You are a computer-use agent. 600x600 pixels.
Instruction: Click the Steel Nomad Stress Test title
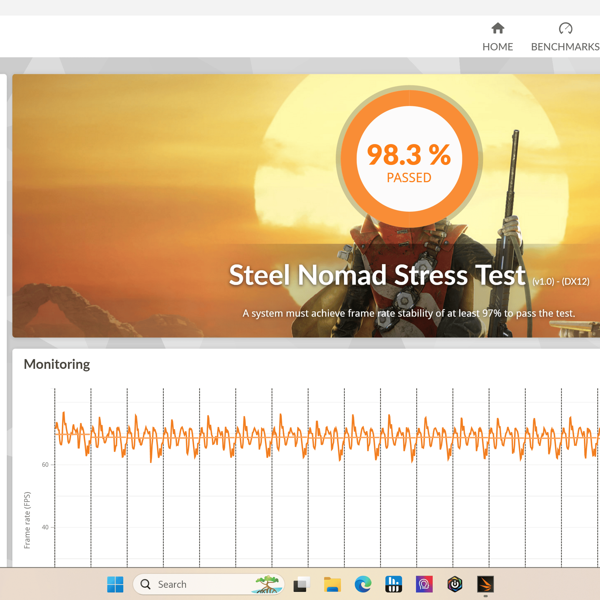pyautogui.click(x=377, y=275)
